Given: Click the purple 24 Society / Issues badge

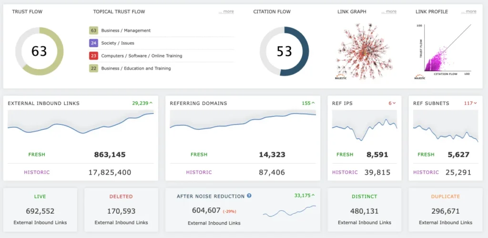Looking at the screenshot, I should click(93, 43).
